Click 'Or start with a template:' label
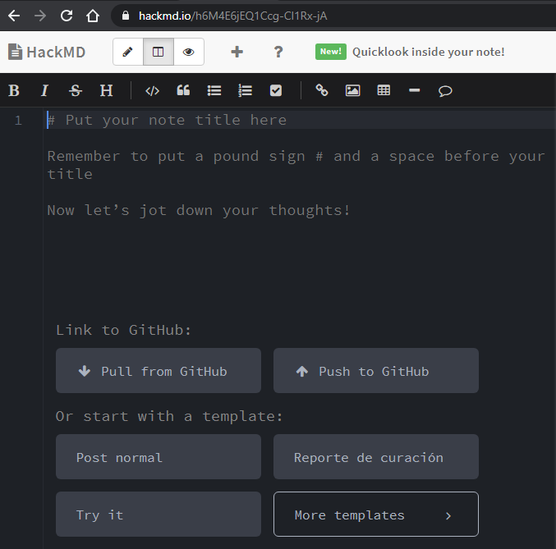Viewport: 556px width, 549px height. click(169, 416)
